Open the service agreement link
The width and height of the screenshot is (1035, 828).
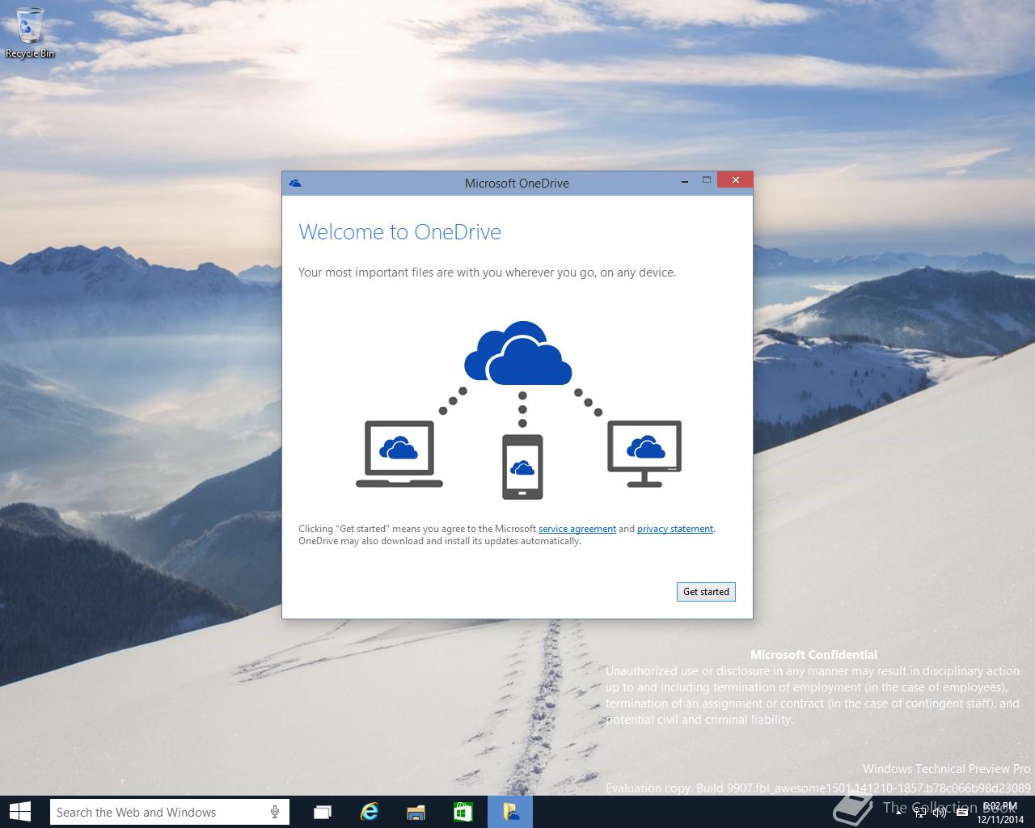coord(577,529)
